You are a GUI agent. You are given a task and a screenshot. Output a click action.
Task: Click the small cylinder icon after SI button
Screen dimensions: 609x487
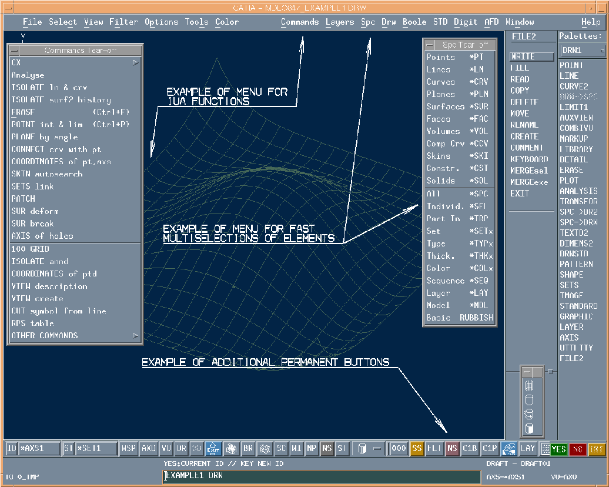[x=362, y=449]
